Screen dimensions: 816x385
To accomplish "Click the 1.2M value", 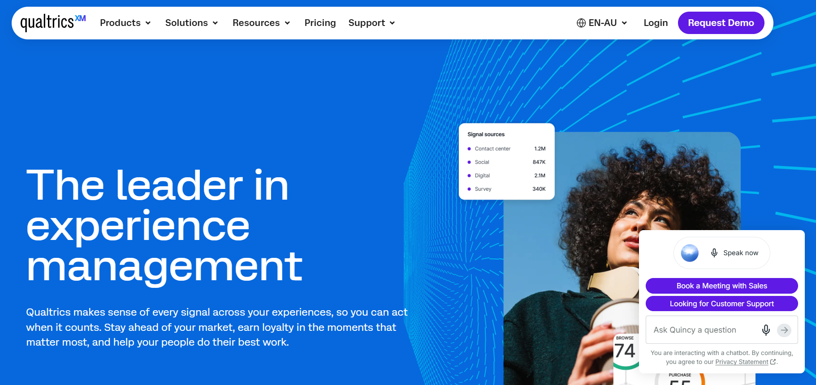I will click(540, 149).
